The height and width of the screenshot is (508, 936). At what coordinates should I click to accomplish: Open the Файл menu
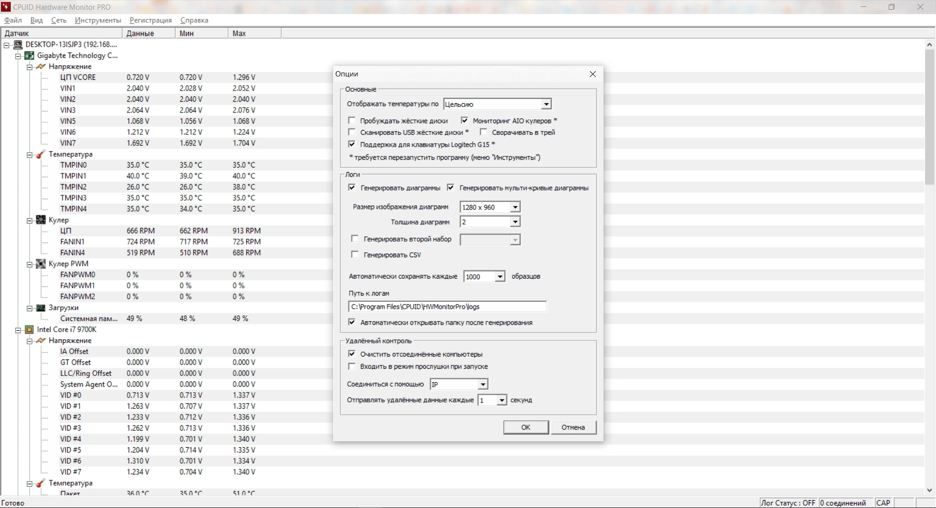point(13,20)
